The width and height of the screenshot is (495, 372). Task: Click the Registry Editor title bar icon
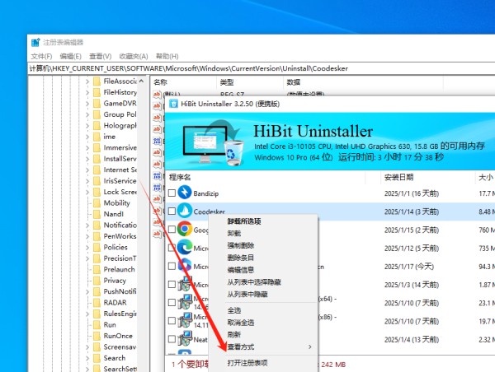[35, 42]
